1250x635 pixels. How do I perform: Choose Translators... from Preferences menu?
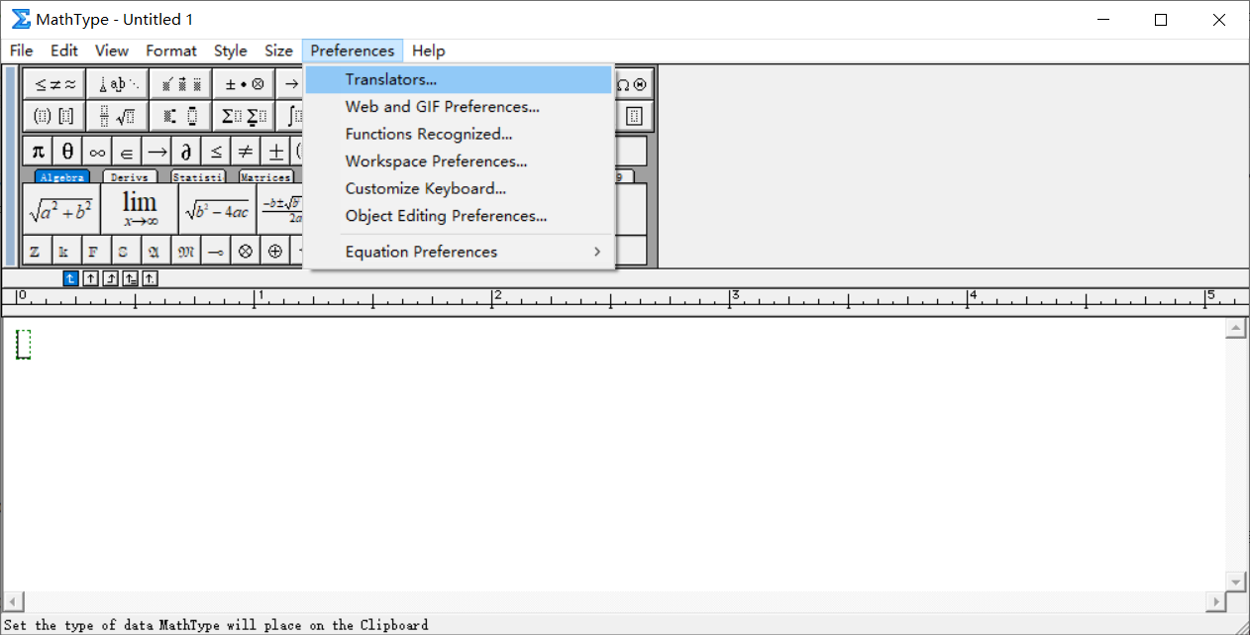click(459, 79)
